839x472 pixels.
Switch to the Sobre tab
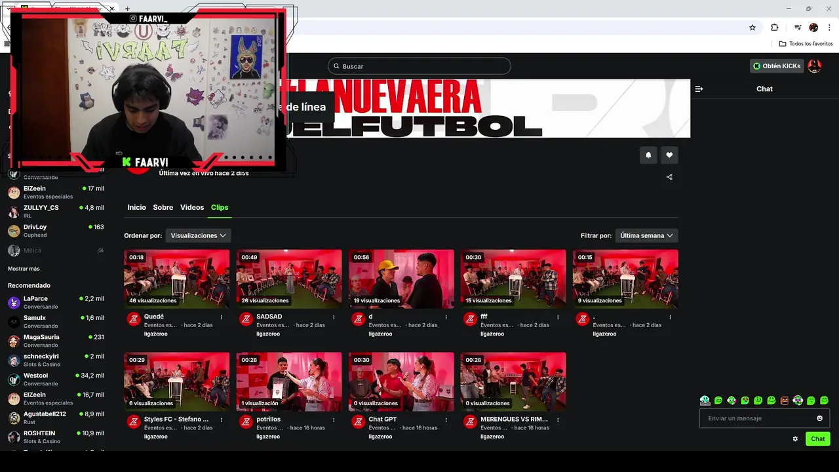tap(163, 207)
